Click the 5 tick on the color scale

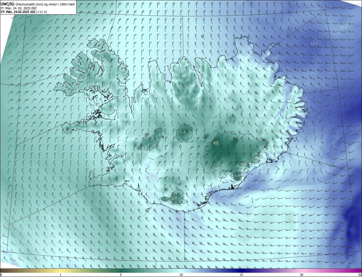tap(121, 275)
